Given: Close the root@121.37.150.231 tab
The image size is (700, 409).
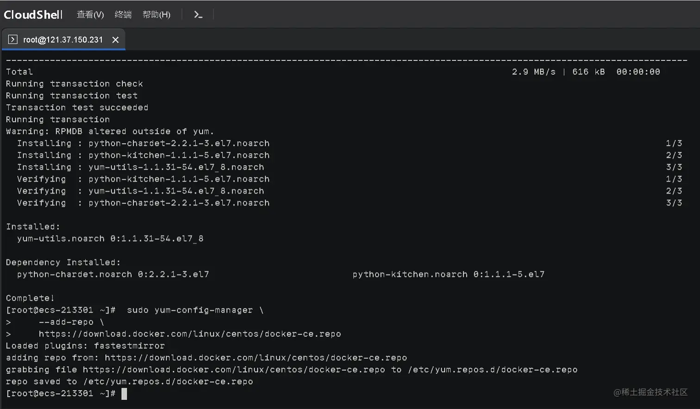Looking at the screenshot, I should click(115, 40).
